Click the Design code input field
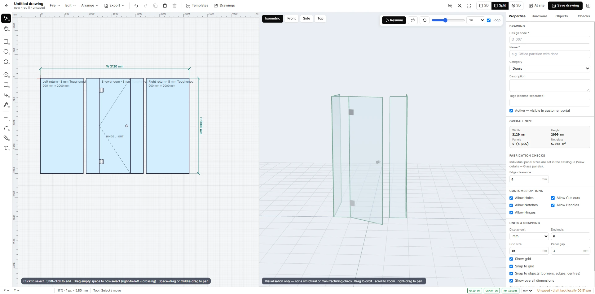The image size is (595, 294). [x=550, y=40]
